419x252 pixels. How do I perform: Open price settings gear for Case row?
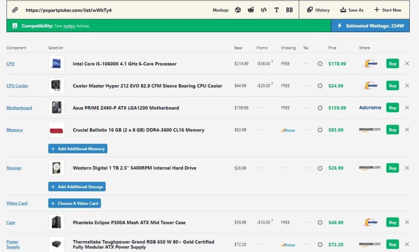click(320, 223)
